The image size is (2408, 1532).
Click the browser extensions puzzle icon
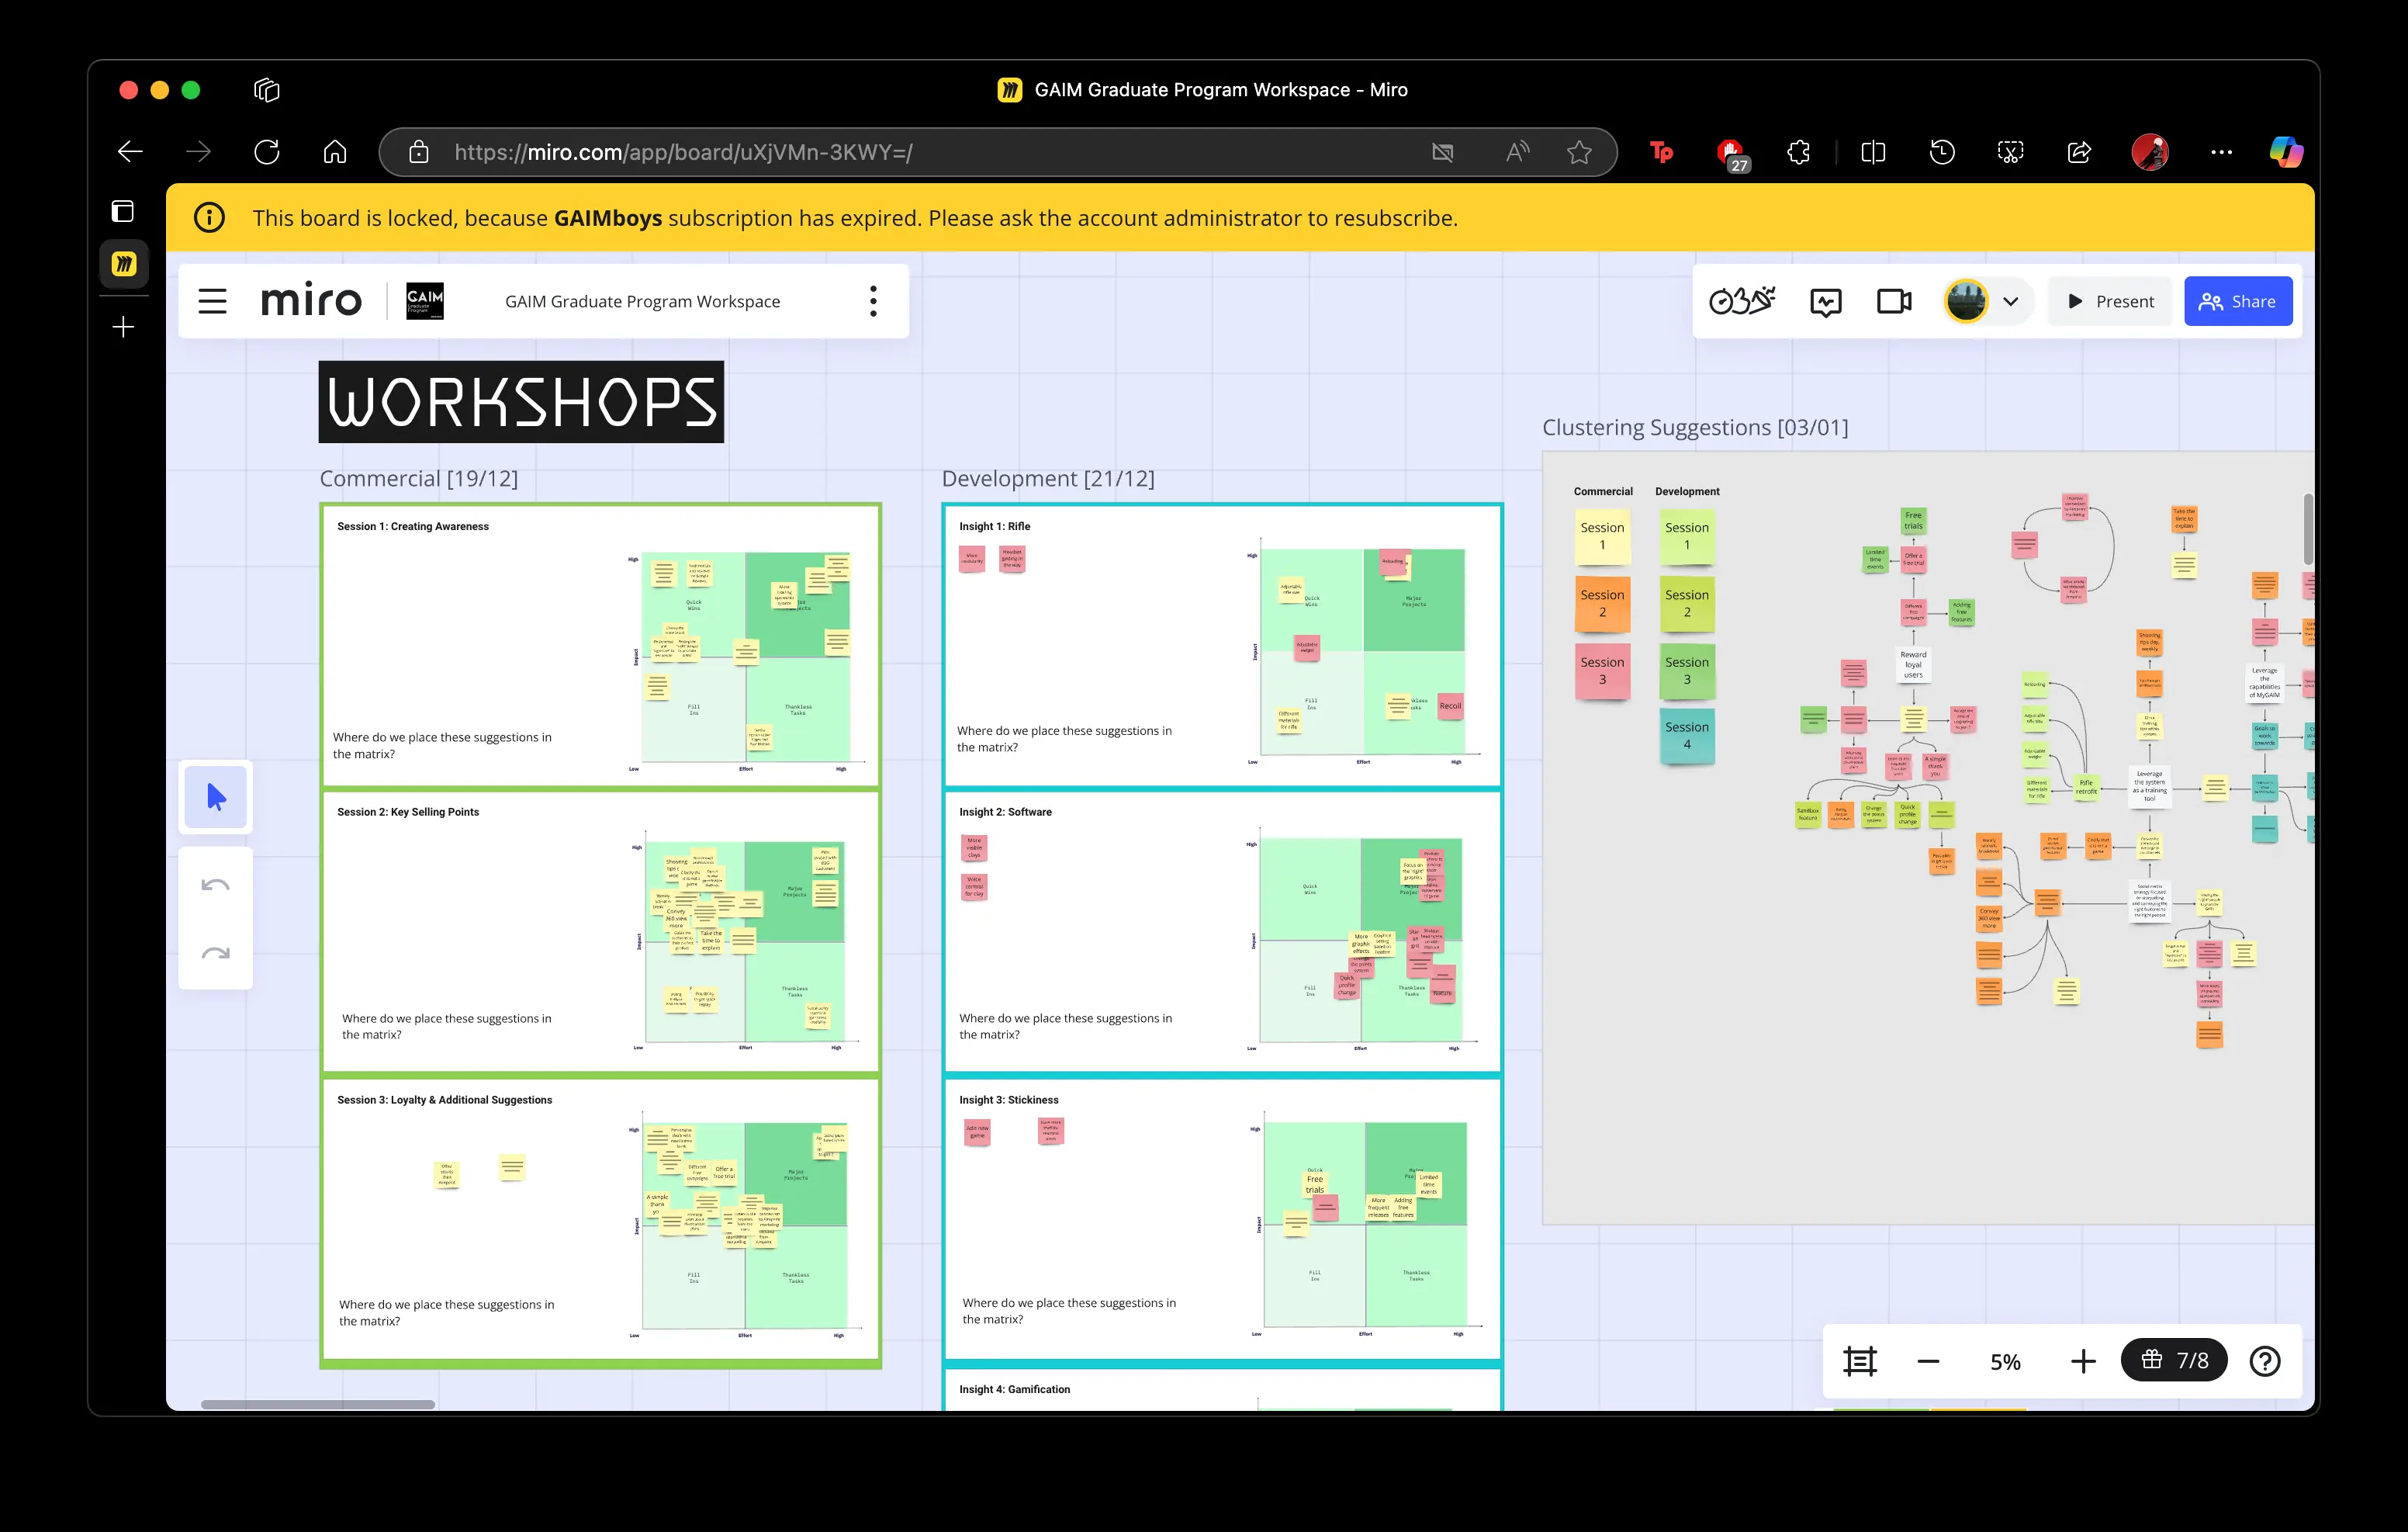(x=1798, y=151)
